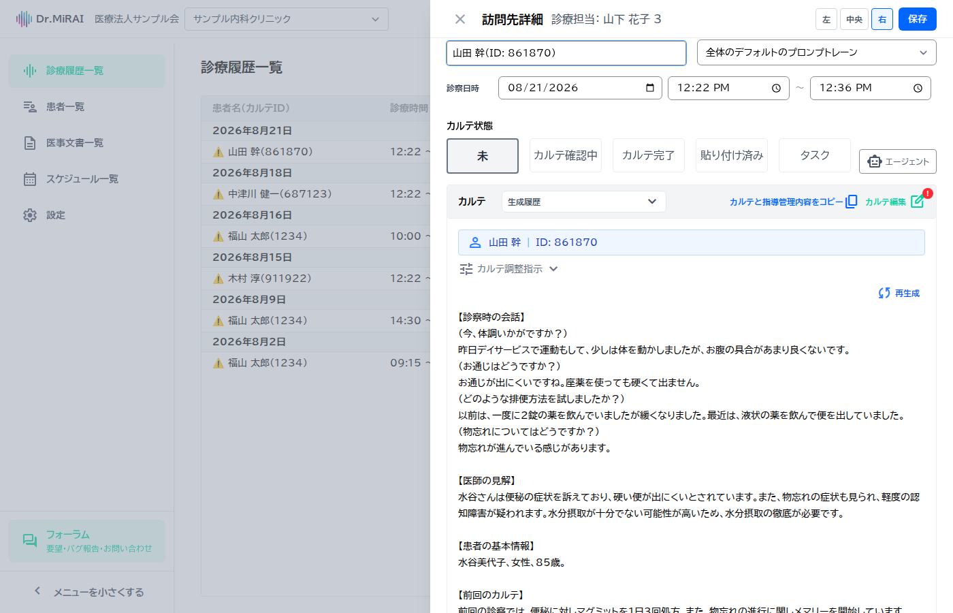
Task: Click カルテ編集 edit link
Action: [886, 202]
